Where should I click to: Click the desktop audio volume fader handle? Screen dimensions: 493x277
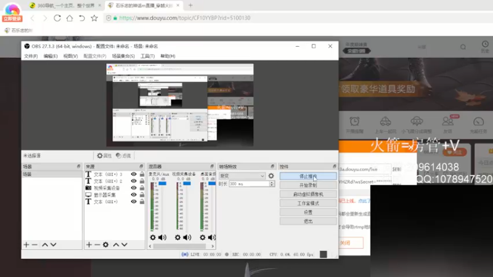[x=211, y=183]
